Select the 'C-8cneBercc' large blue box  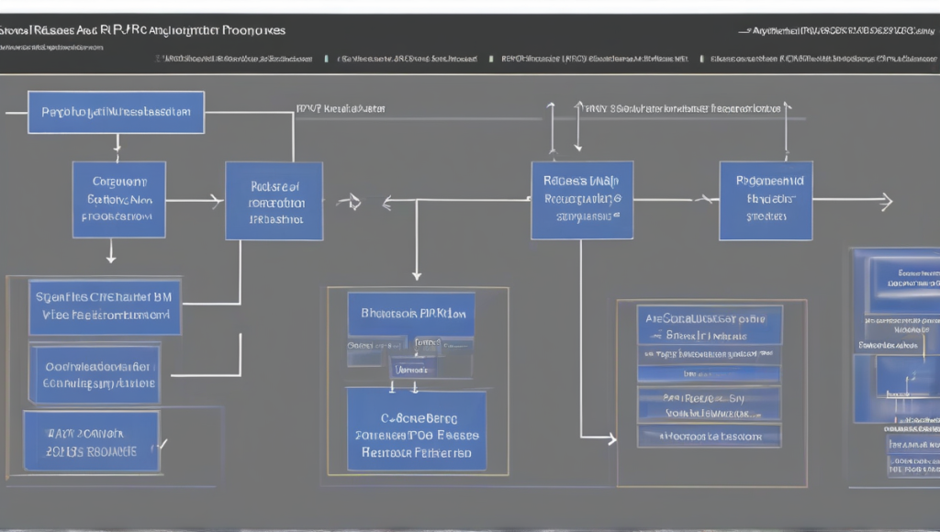(416, 428)
